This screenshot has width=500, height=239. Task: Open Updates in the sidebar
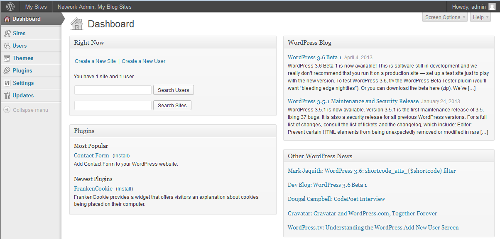coord(23,95)
